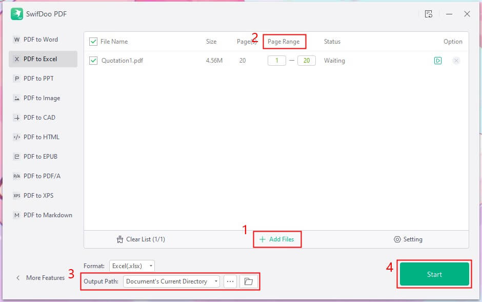Click the W icon for PDF to Word

[17, 40]
